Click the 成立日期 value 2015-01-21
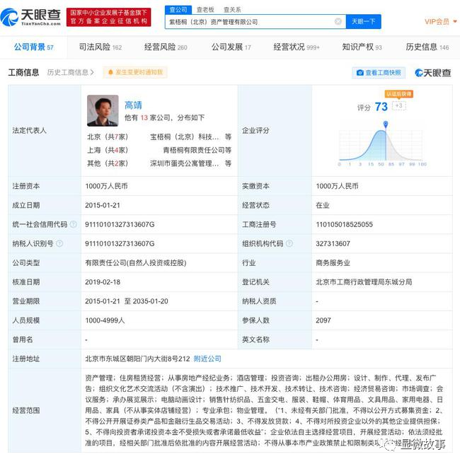The image size is (460, 464). (103, 205)
